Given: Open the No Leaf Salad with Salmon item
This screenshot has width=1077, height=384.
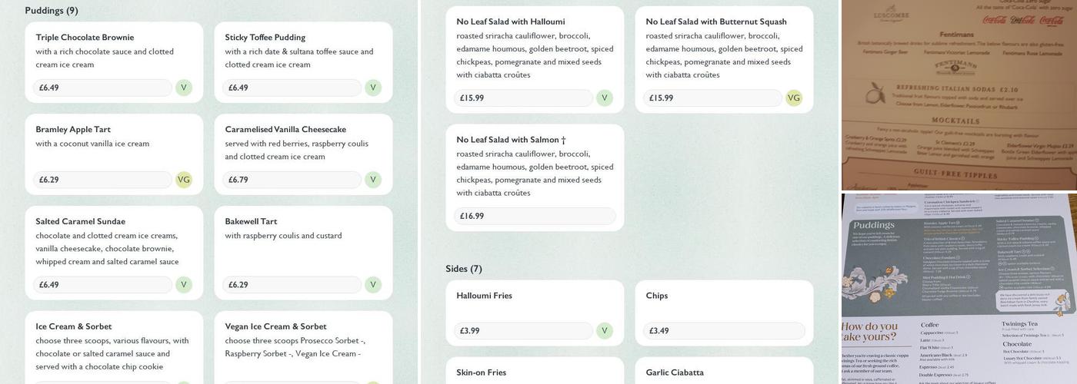Looking at the screenshot, I should pos(511,140).
